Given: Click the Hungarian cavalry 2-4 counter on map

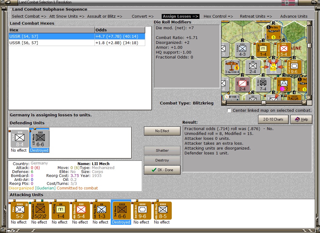Looking at the screenshot, I should [242, 84].
